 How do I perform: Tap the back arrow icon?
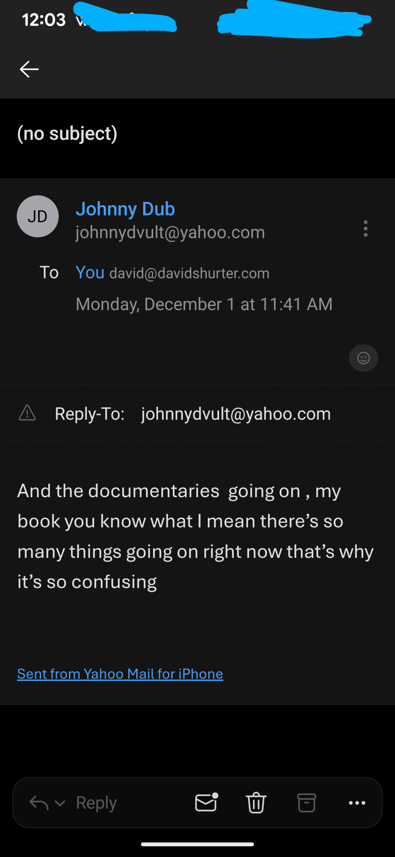click(29, 69)
